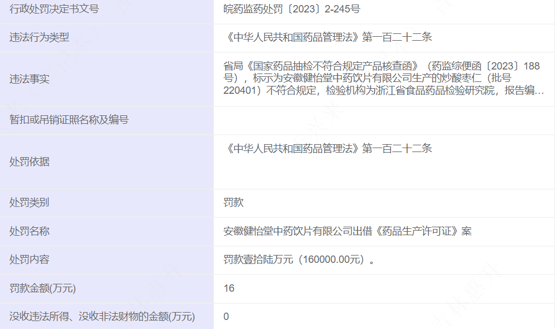Viewport: 555px width, 329px height.
Task: Select the 罚款 penalty type value
Action: click(x=234, y=203)
